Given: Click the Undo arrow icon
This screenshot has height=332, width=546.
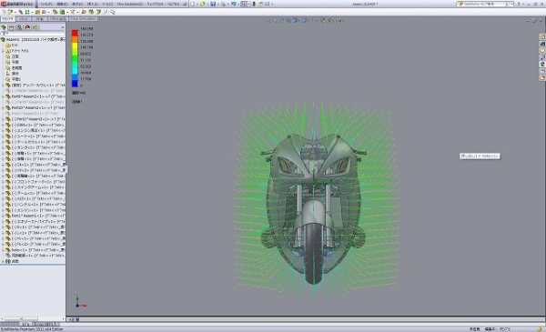Looking at the screenshot, I should pos(233,5).
